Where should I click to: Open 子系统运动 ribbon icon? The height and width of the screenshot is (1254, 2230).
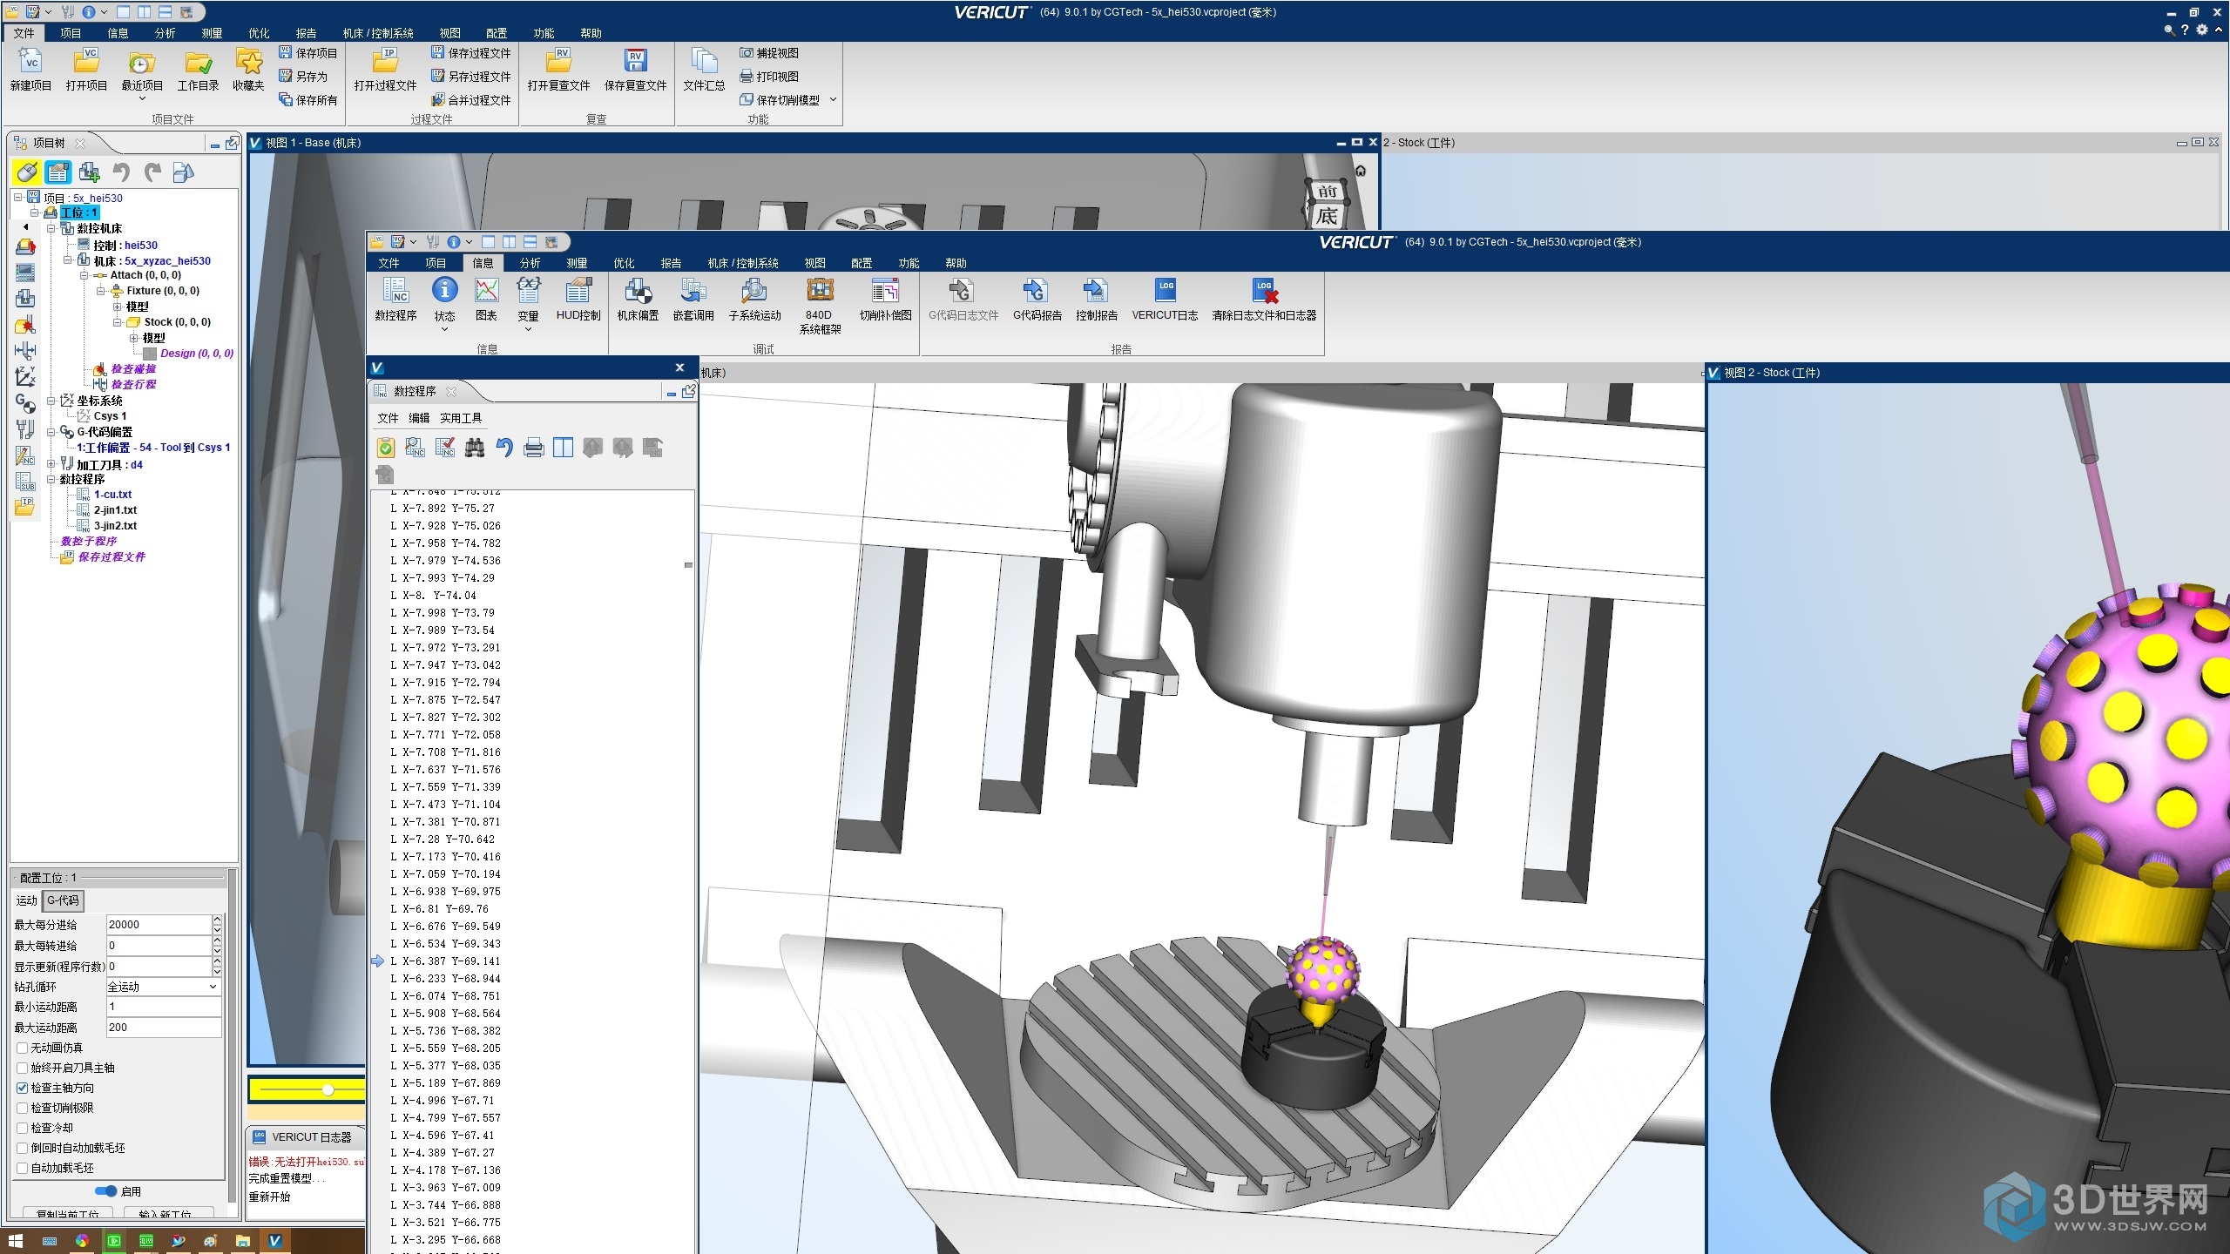tap(754, 299)
